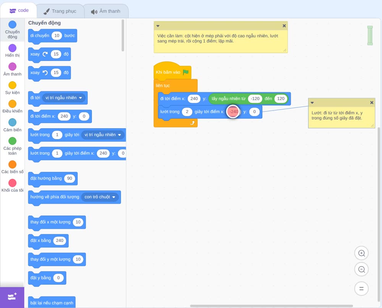Choose the Âm thanh block category circle

[x=13, y=66]
